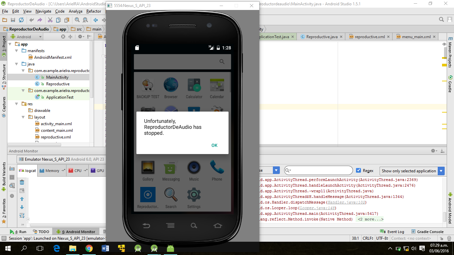The width and height of the screenshot is (454, 255).
Task: Click the Synchronize toolbar icon
Action: (21, 20)
